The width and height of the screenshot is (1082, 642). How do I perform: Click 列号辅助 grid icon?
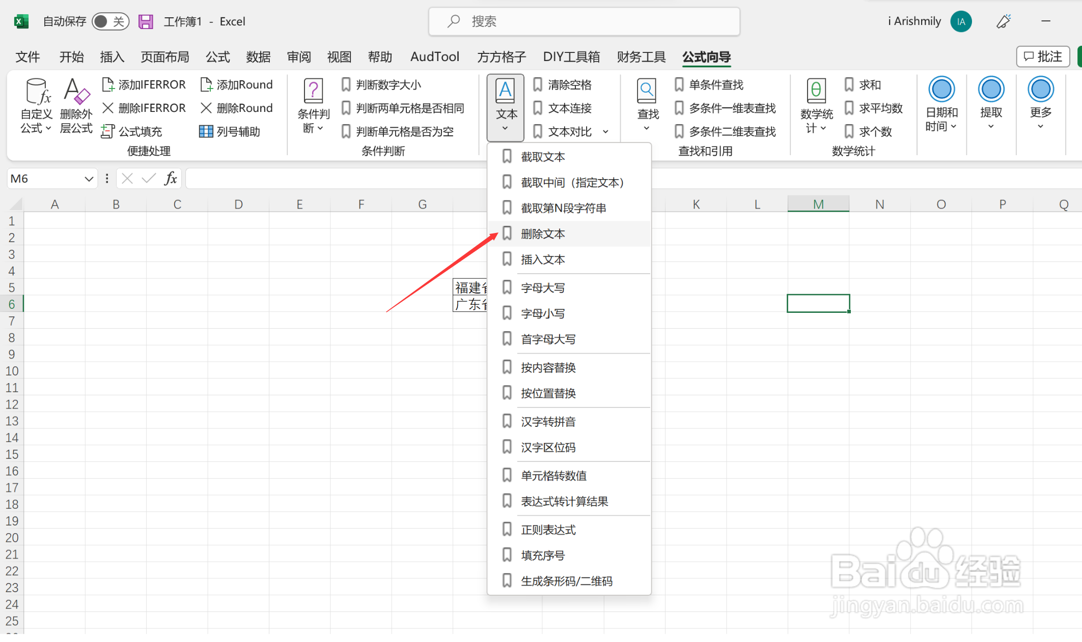point(206,131)
